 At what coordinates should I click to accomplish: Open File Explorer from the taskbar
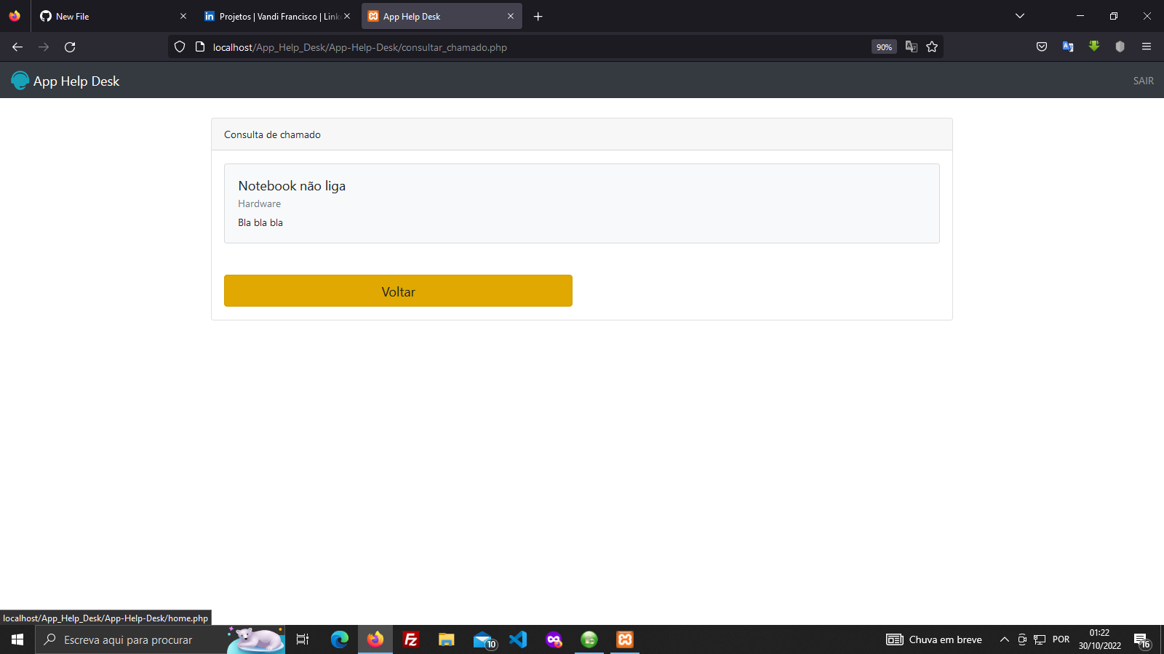pyautogui.click(x=446, y=639)
